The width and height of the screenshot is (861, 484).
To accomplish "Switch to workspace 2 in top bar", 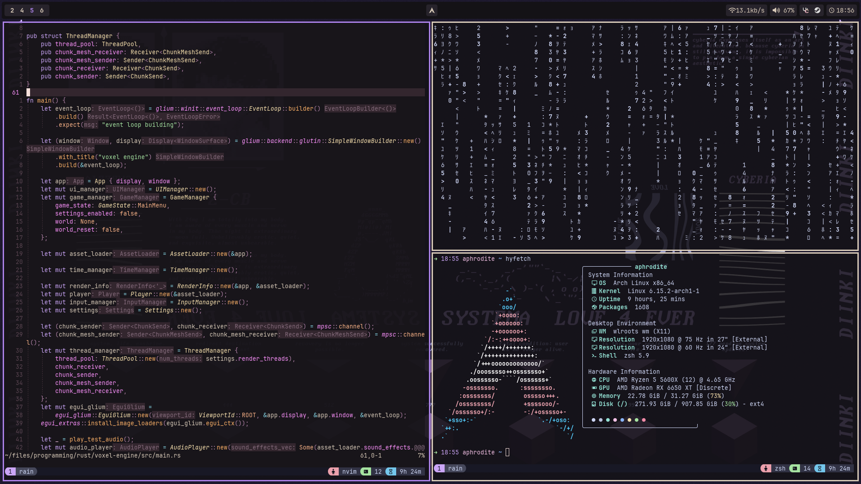I will point(12,10).
